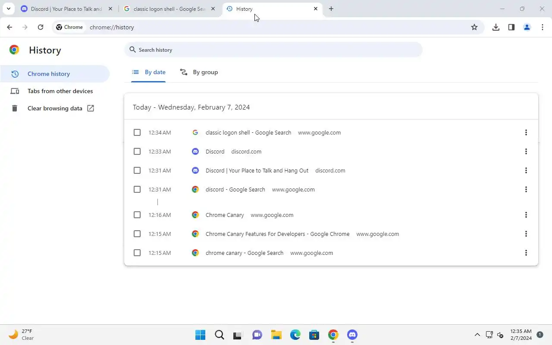552x345 pixels.
Task: Open more actions for discord - Google Search
Action: (526, 189)
